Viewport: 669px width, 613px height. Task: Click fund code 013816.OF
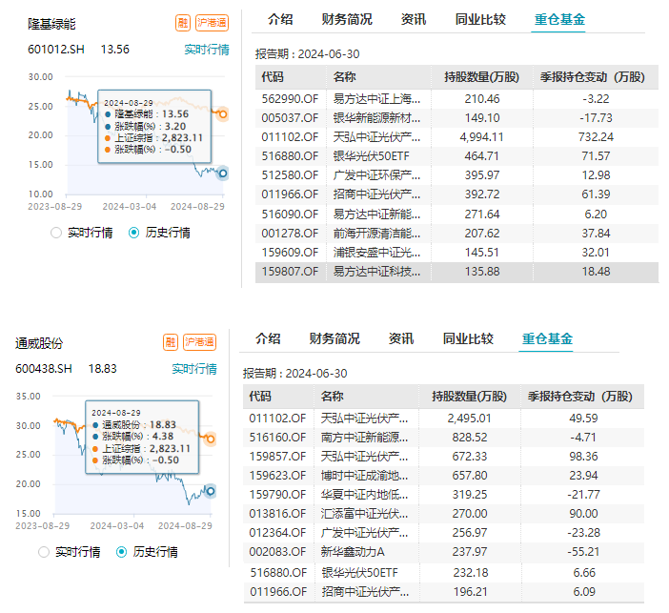pos(277,514)
